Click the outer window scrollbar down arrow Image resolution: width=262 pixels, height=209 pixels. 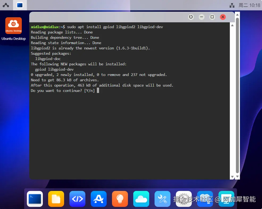point(237,177)
